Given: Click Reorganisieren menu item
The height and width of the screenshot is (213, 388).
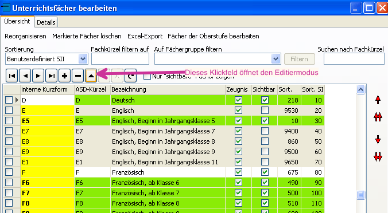Looking at the screenshot, I should [x=25, y=36].
